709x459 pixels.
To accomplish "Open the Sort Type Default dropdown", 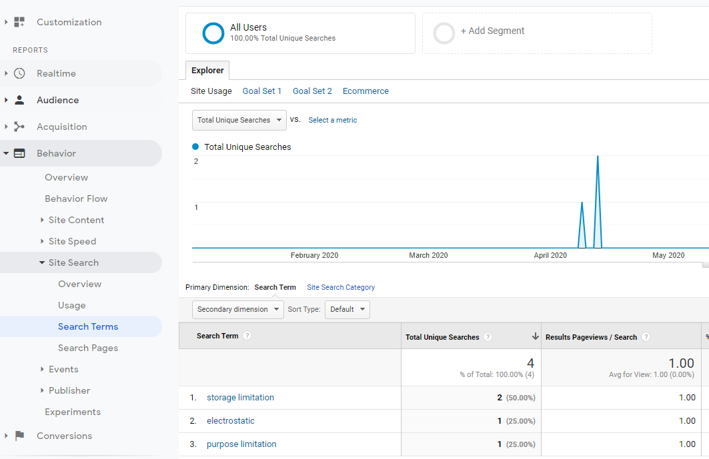I will 347,309.
